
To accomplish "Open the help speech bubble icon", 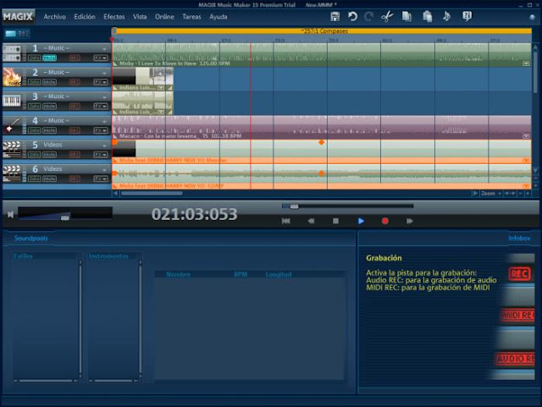I will pos(467,16).
